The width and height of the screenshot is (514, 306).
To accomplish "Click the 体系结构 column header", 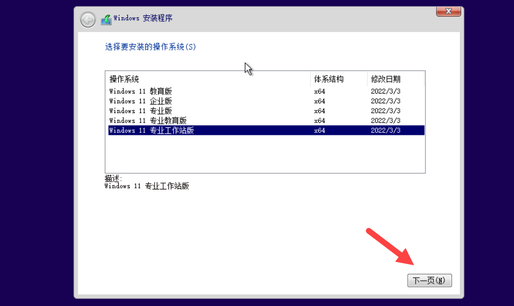I will coord(339,79).
